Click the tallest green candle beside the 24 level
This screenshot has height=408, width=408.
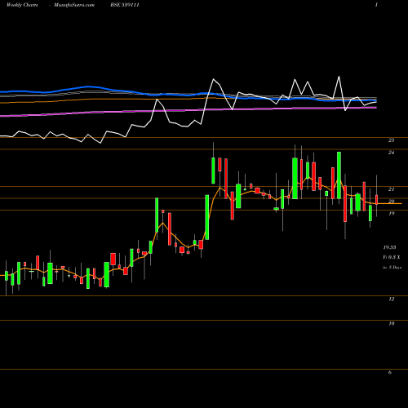click(x=339, y=175)
